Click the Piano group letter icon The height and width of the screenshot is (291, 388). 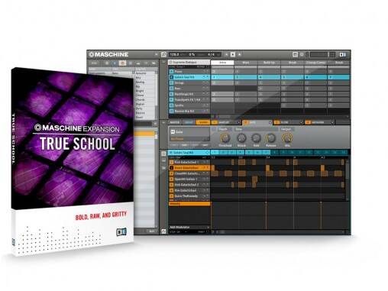pyautogui.click(x=172, y=72)
